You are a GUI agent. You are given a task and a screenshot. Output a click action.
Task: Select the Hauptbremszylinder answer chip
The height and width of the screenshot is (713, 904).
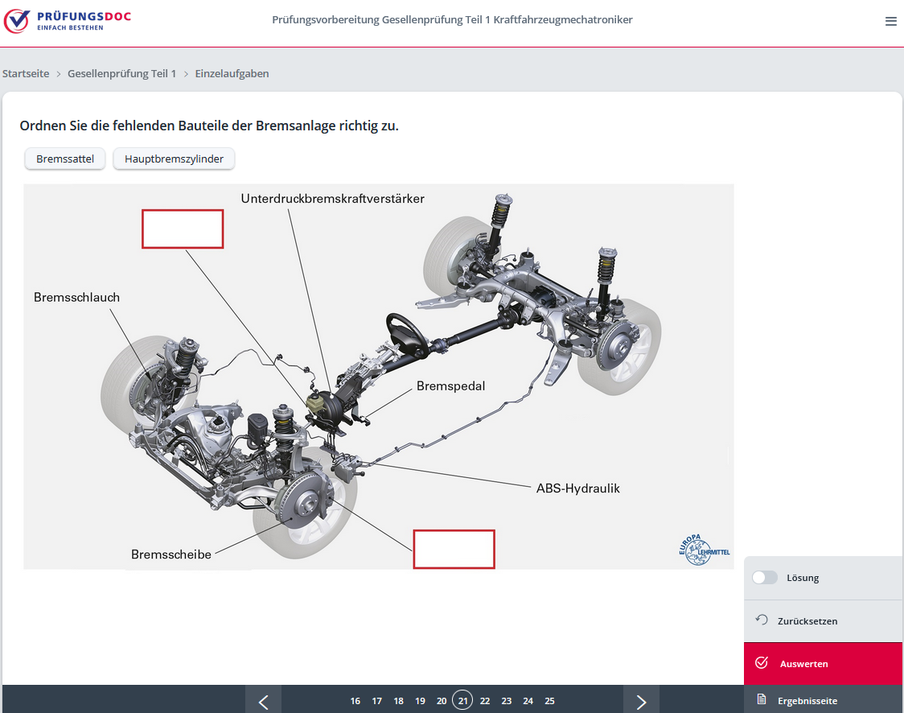(174, 159)
